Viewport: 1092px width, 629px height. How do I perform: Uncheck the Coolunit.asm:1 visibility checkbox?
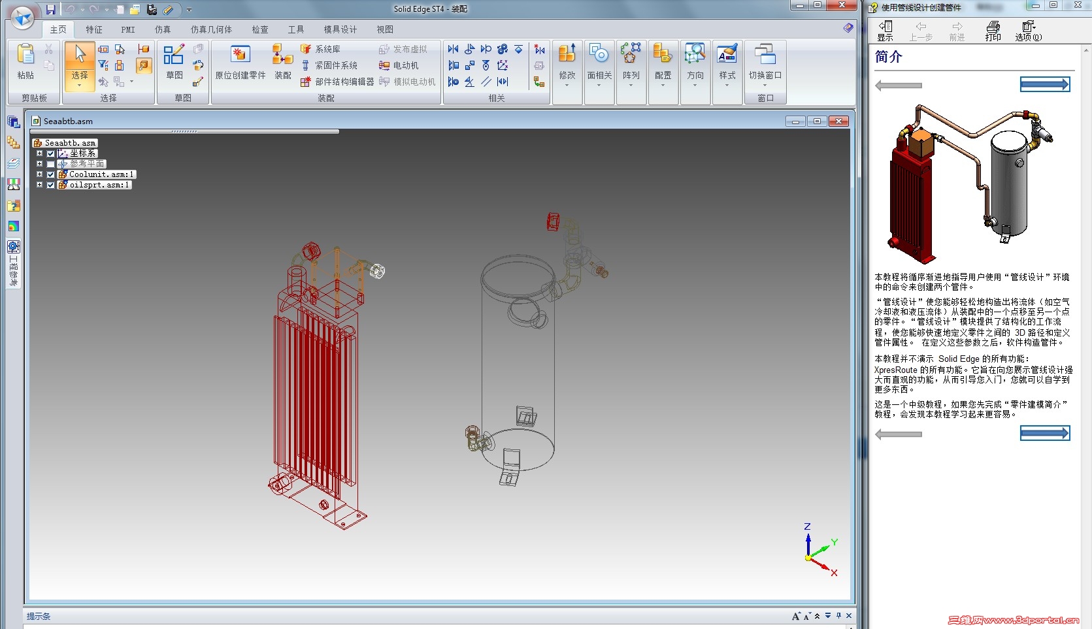click(50, 174)
